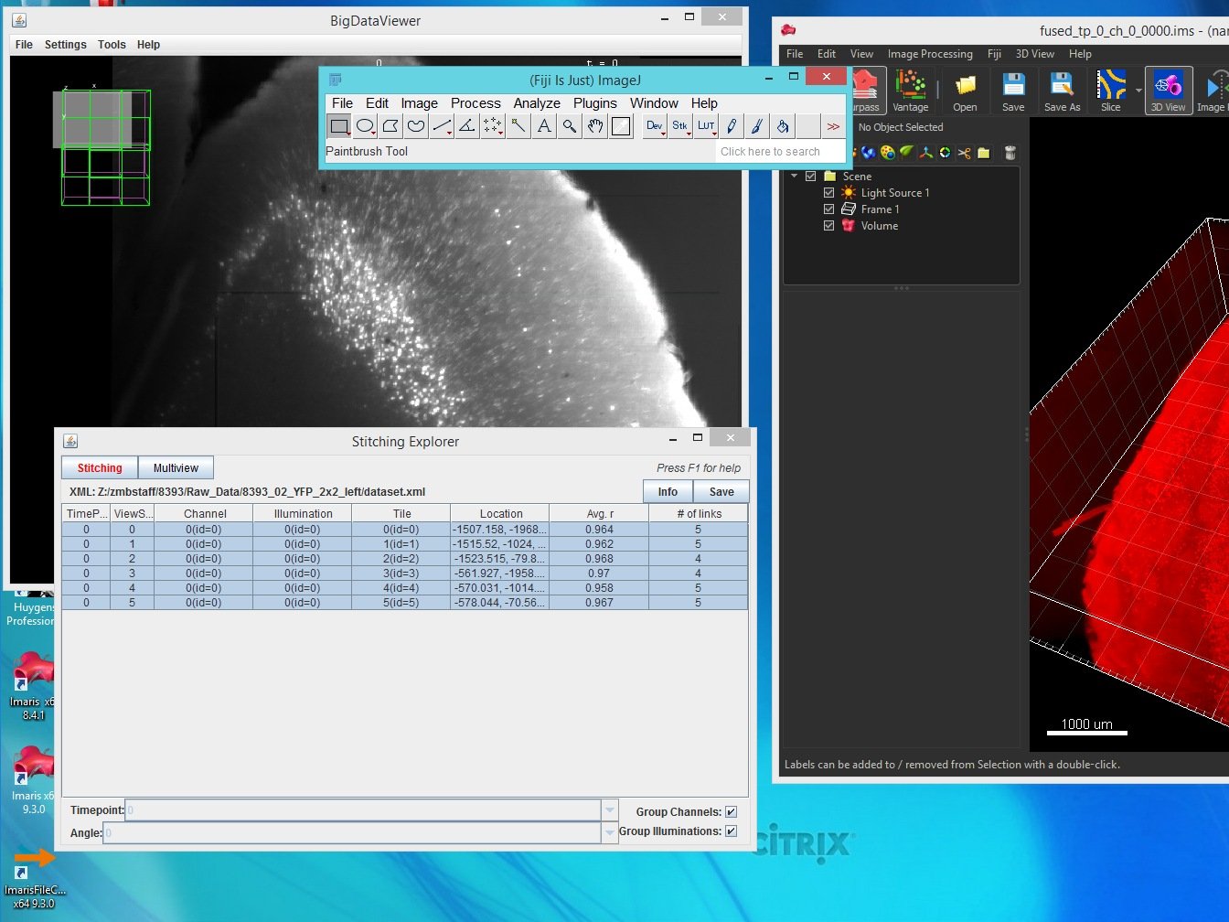Open the Angle dropdown arrow
The height and width of the screenshot is (922, 1229).
(x=610, y=833)
